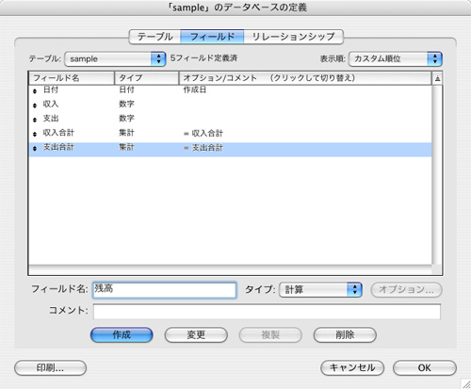471x389 pixels.
Task: Click the フィールド名 column header to sort
Action: [72, 78]
